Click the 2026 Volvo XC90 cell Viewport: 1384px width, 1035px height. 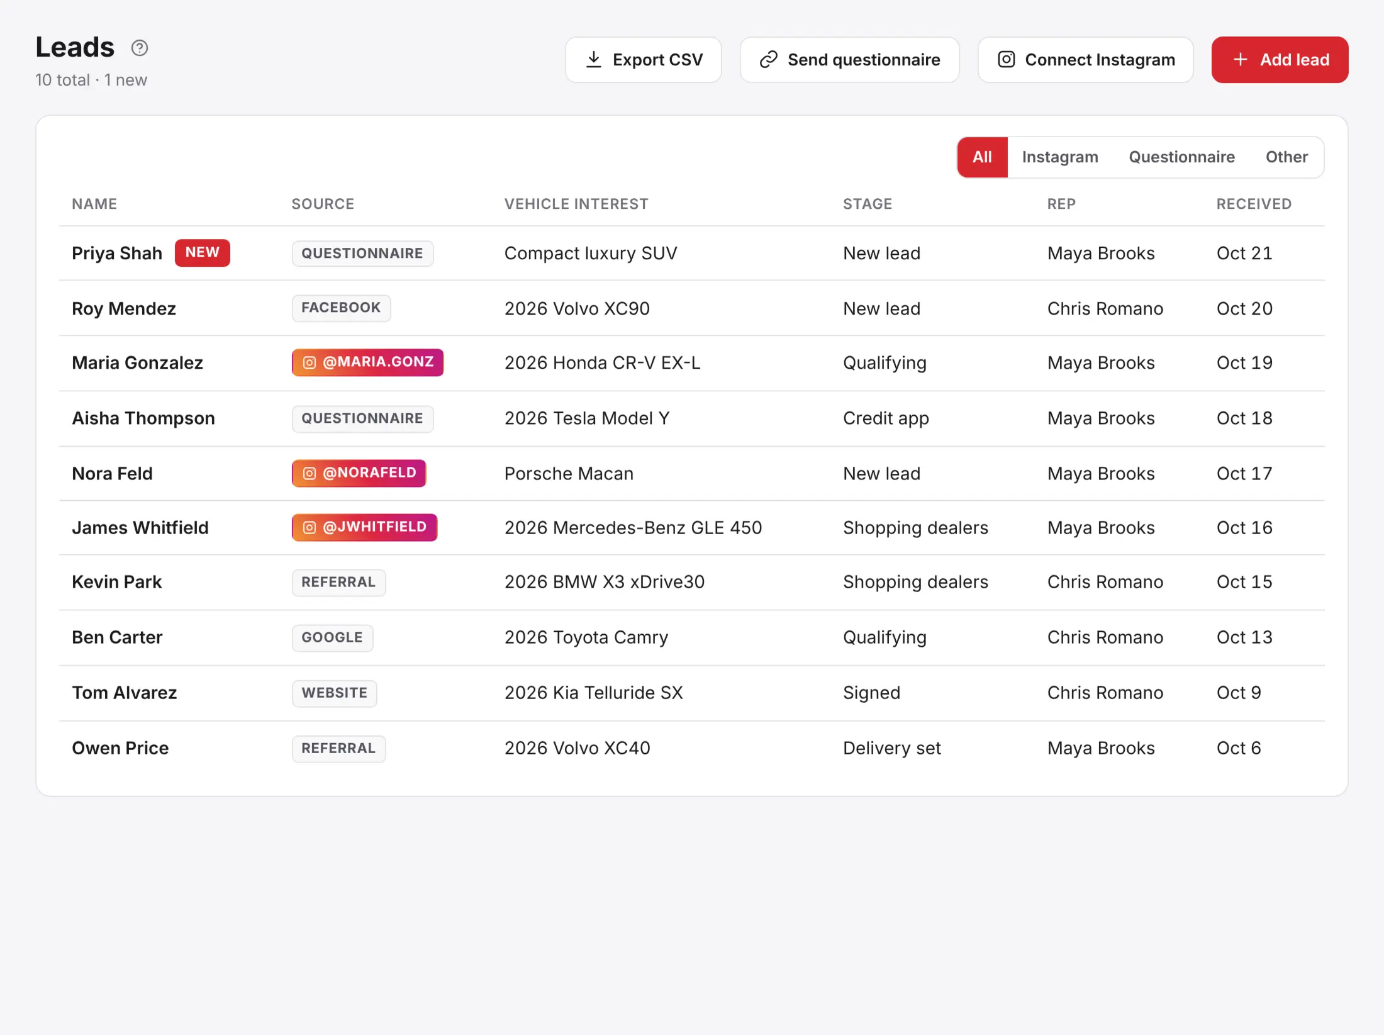(x=577, y=309)
